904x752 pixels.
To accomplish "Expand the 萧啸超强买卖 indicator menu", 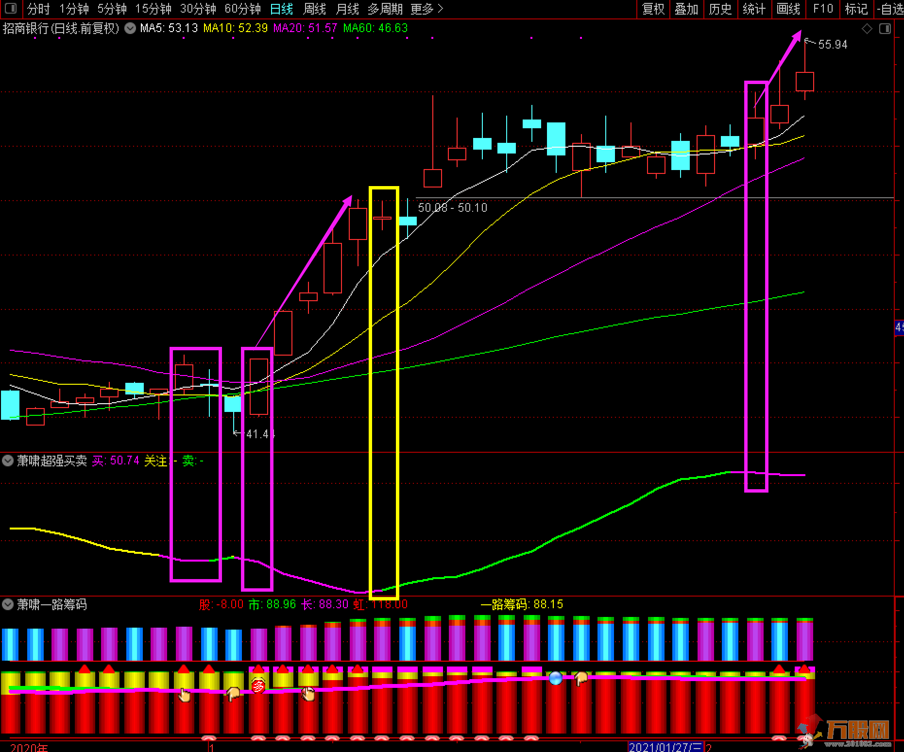I will click(8, 460).
